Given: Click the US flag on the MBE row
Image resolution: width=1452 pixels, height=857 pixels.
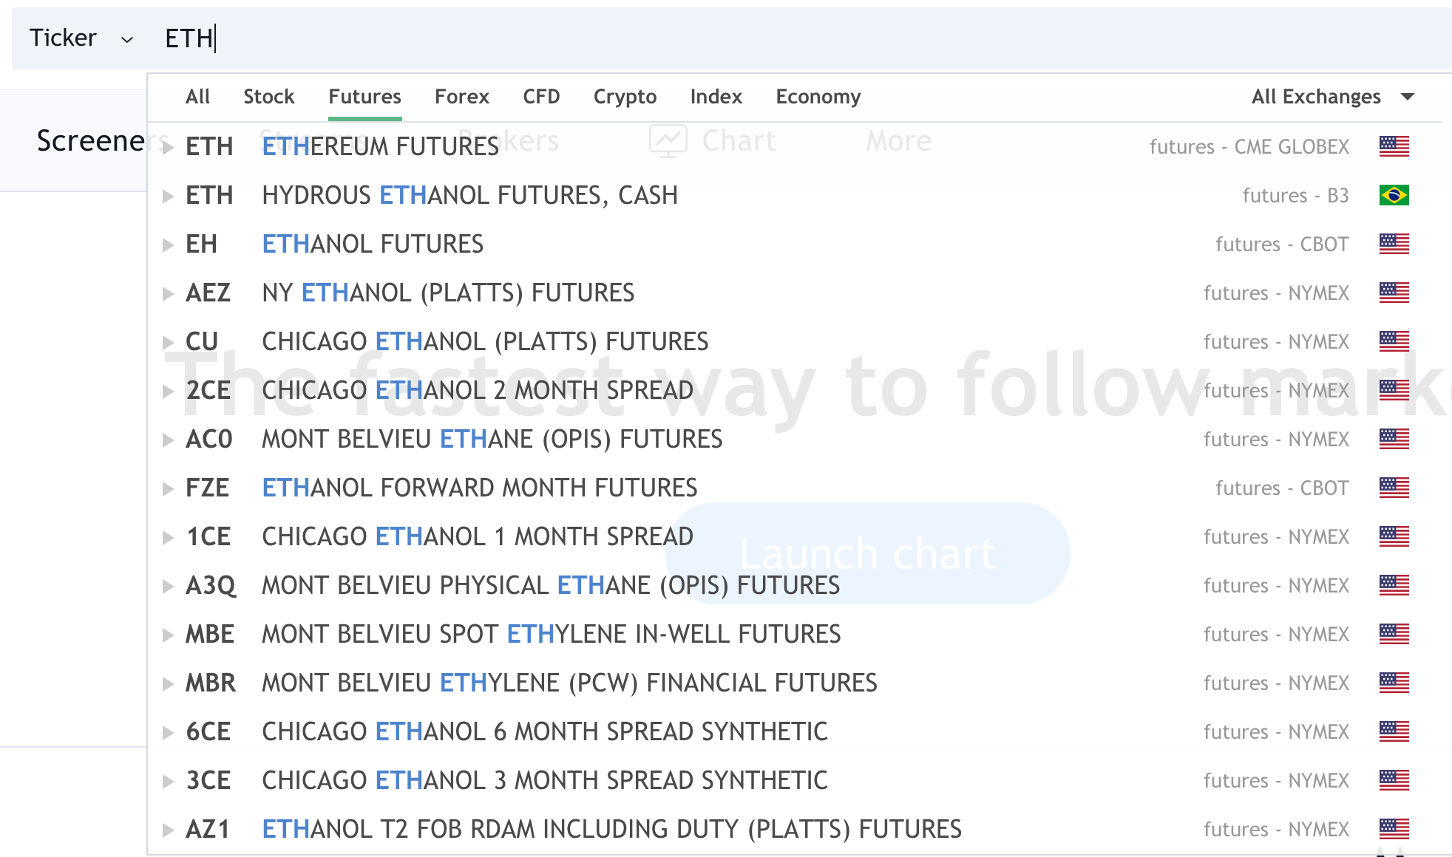Looking at the screenshot, I should point(1394,634).
